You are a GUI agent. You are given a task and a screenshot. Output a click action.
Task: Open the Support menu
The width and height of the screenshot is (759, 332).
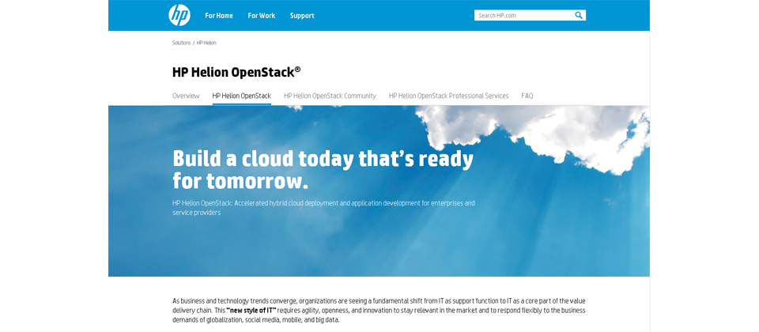302,16
